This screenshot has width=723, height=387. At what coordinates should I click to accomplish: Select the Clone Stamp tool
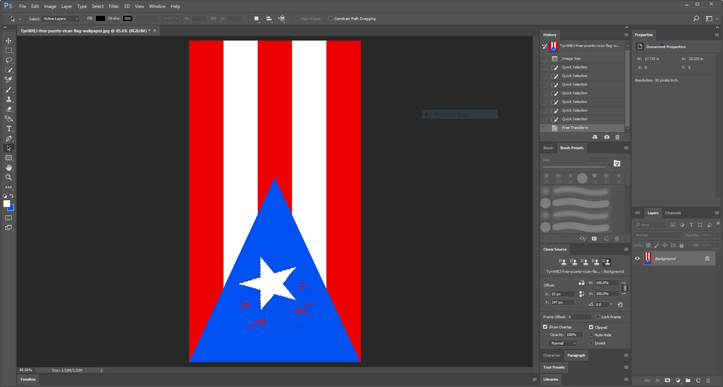9,99
